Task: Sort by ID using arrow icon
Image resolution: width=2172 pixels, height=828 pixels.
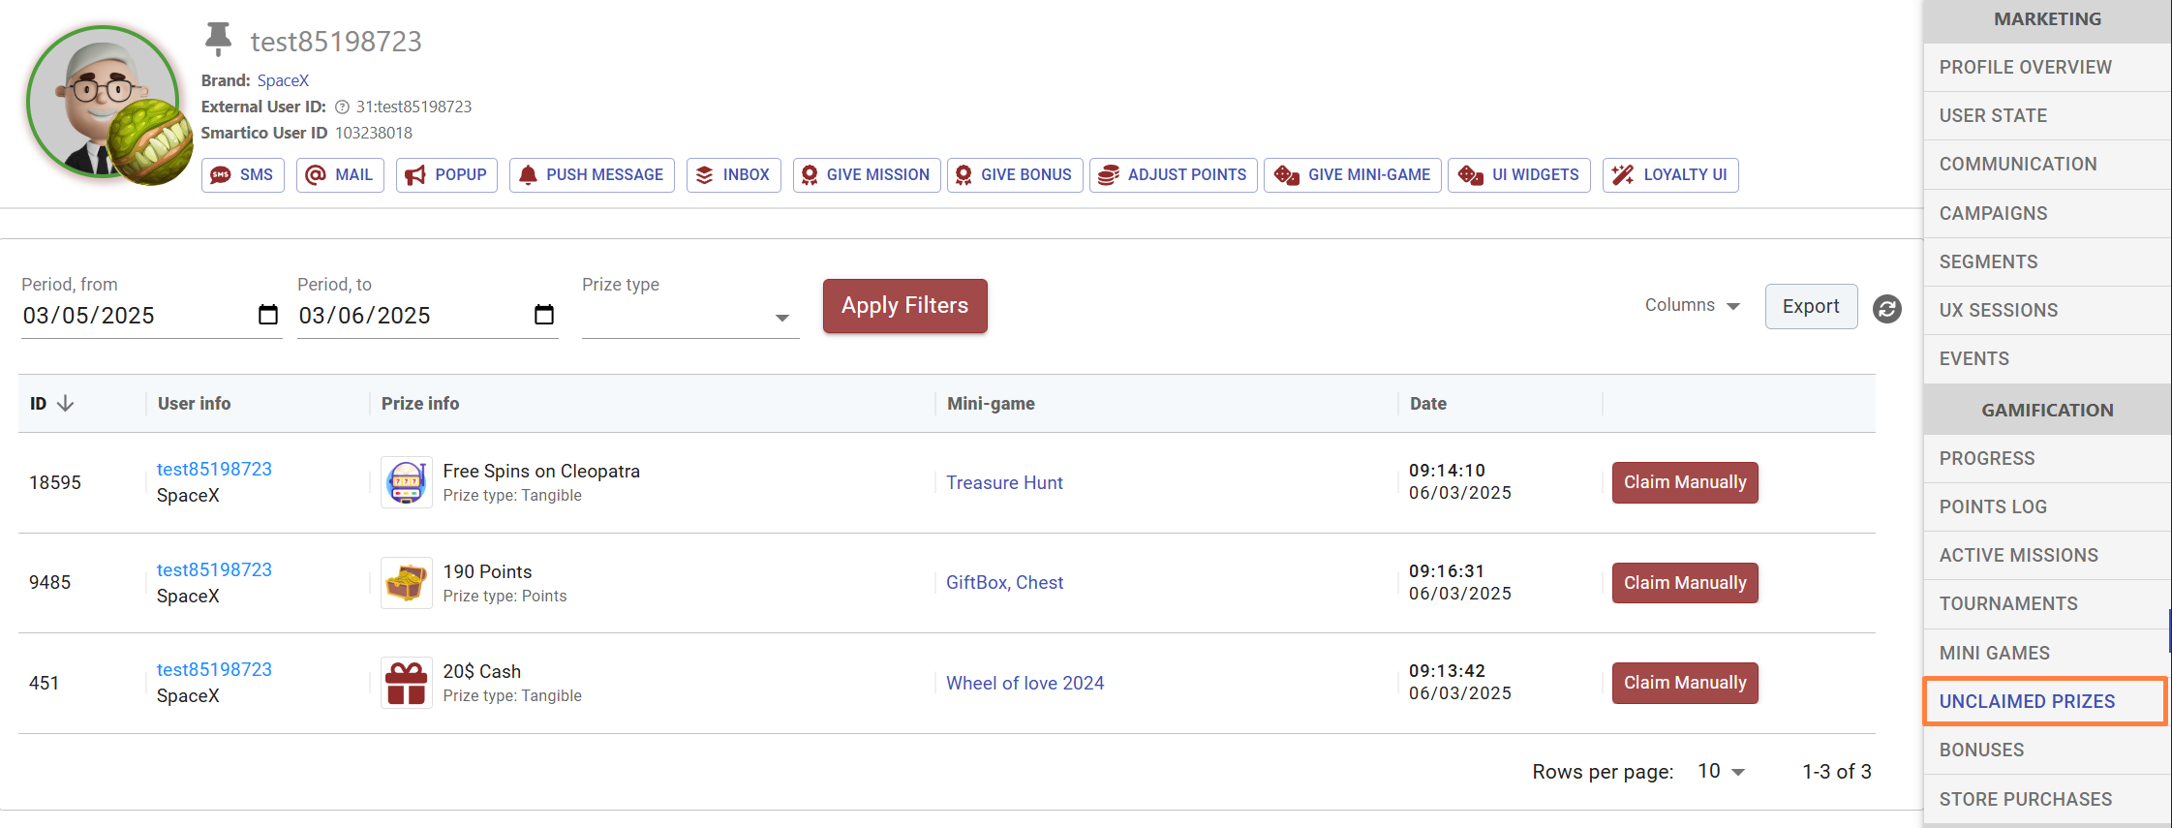Action: point(66,404)
